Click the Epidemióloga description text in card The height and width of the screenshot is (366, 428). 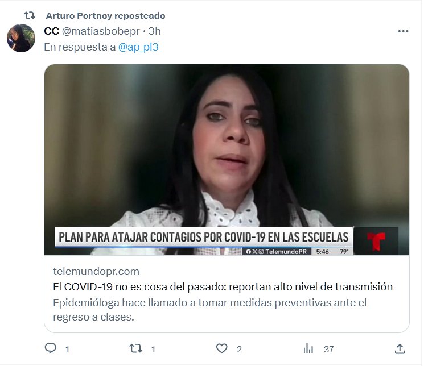click(x=209, y=310)
